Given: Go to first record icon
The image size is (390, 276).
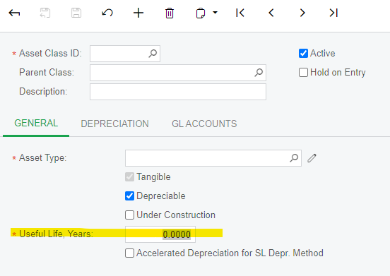Looking at the screenshot, I should (240, 13).
